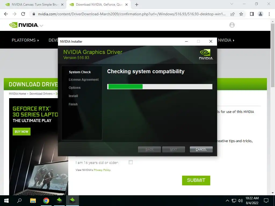Open the NVIDIA nav menu on right
Viewport: 275px width, 206px height.
(x=226, y=40)
